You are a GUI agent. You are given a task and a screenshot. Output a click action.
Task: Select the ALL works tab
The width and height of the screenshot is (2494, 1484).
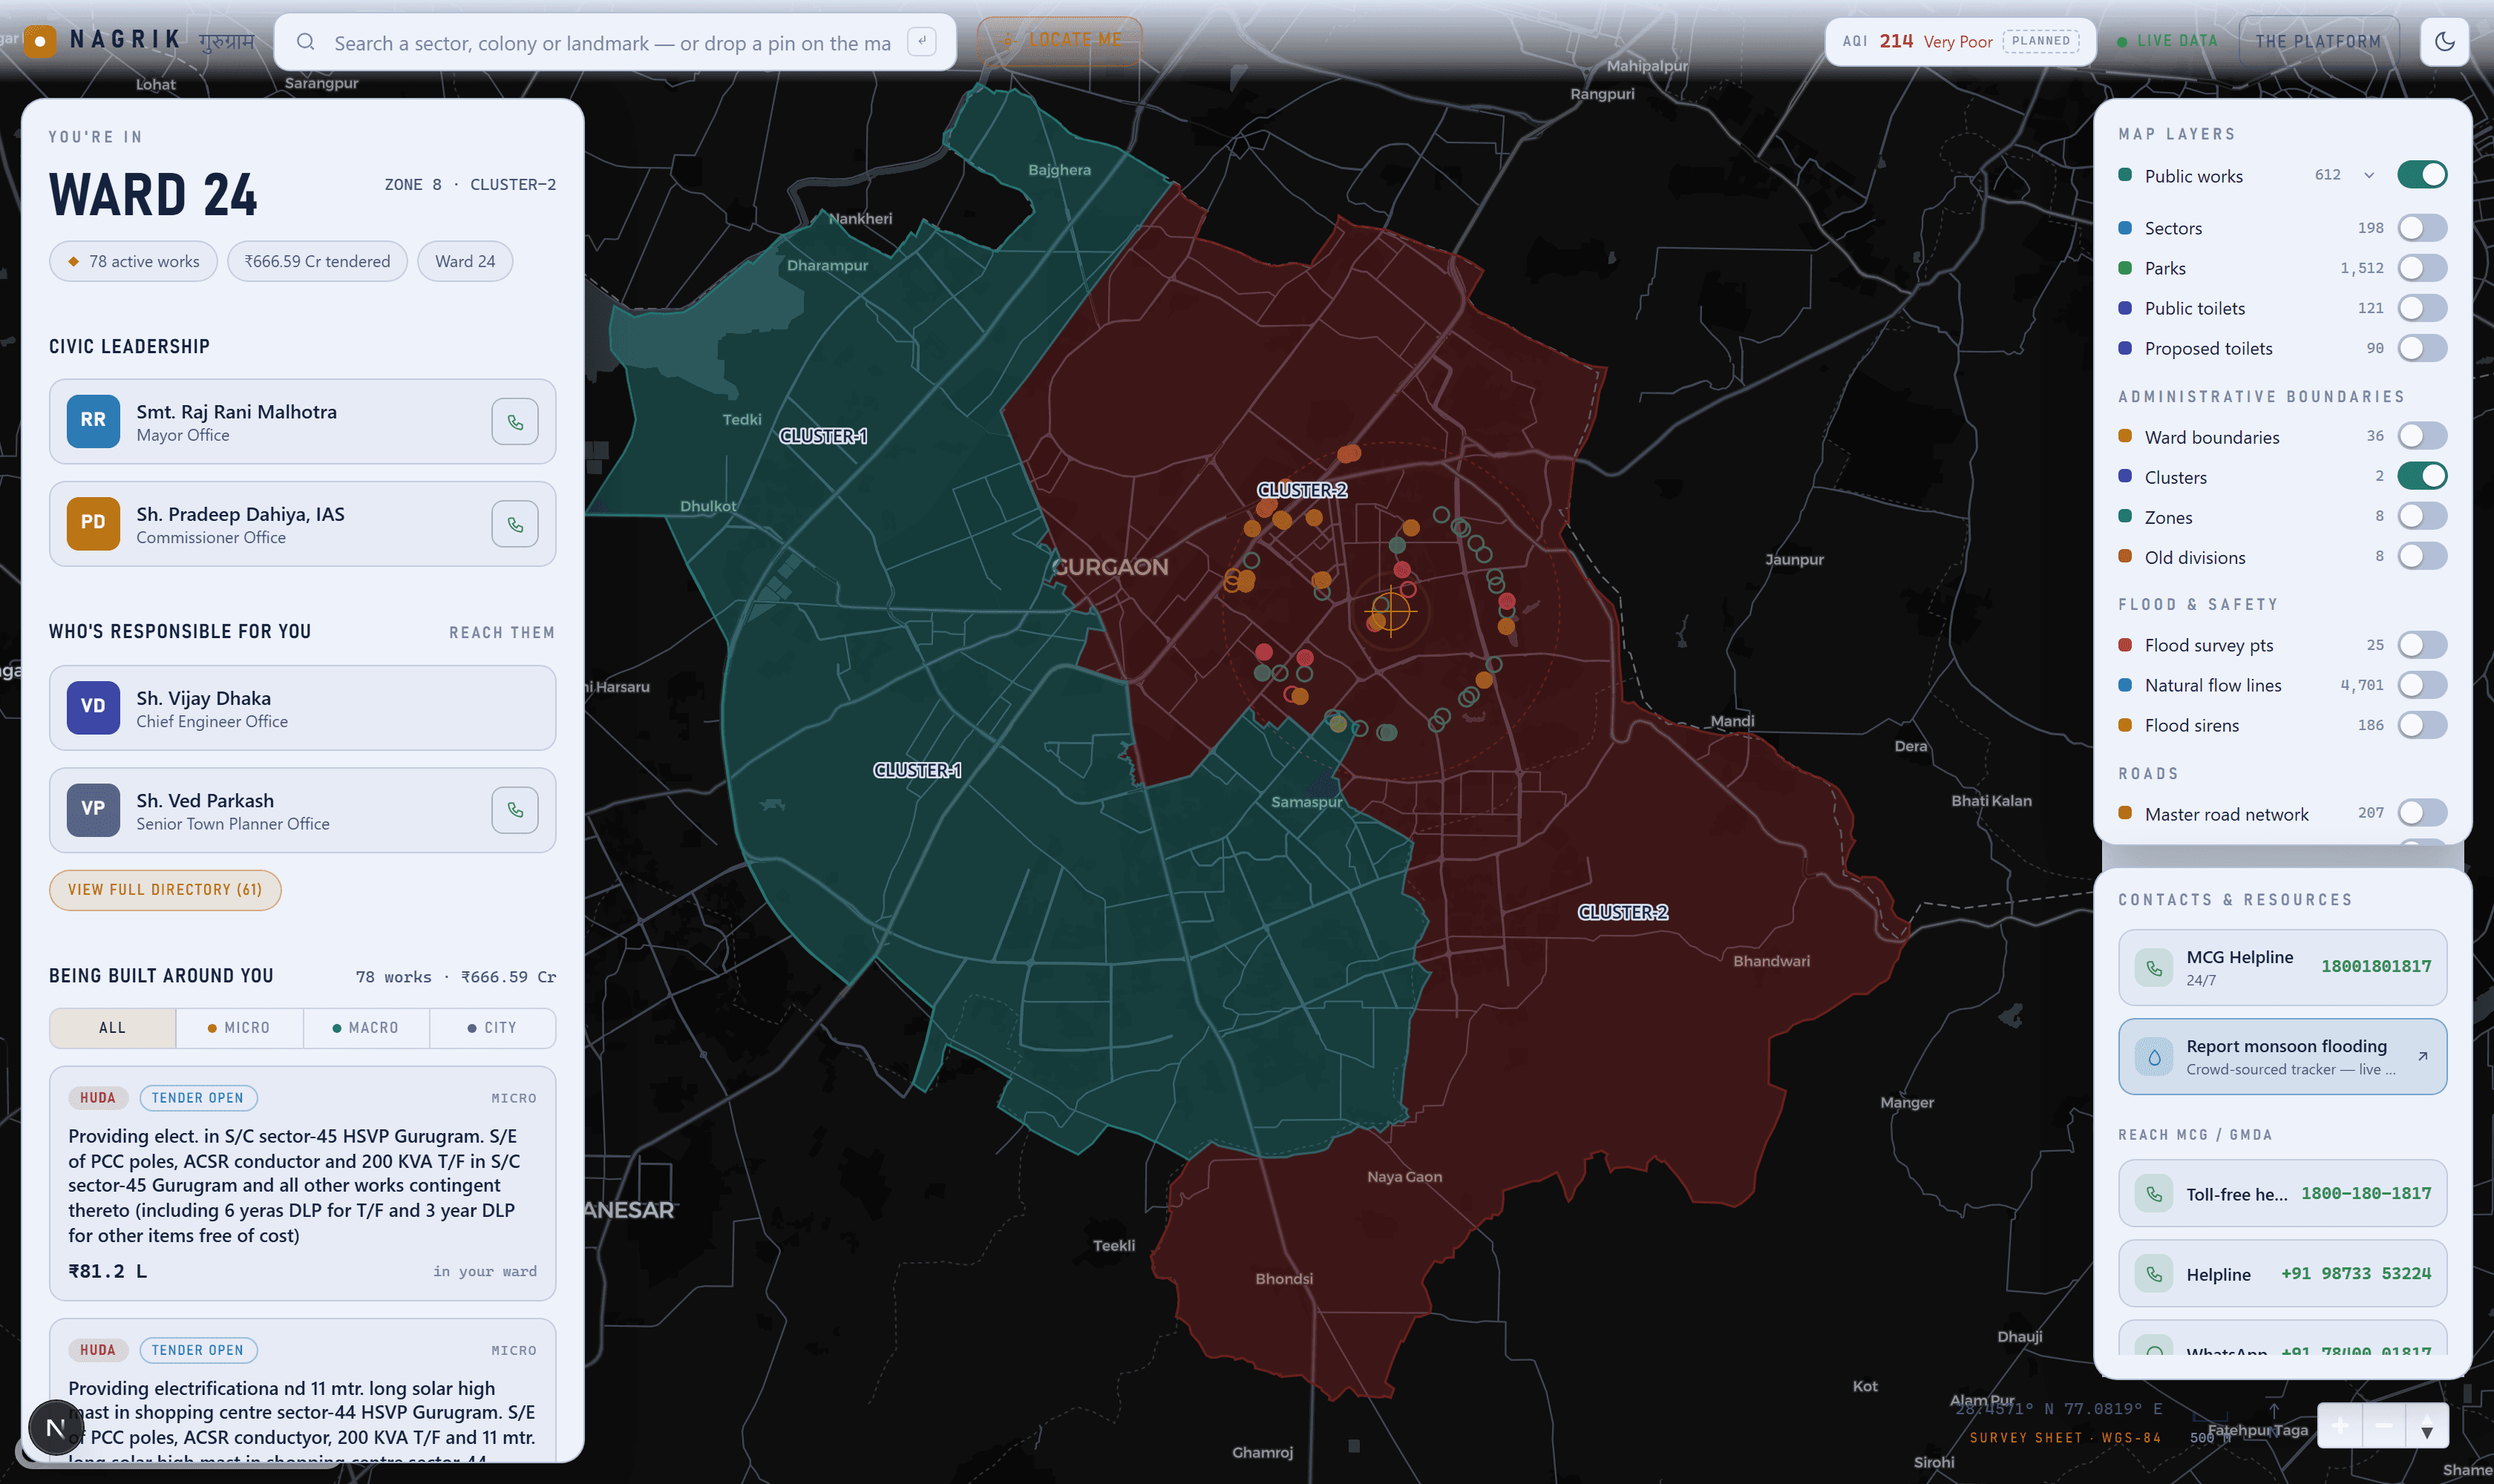tap(113, 1028)
